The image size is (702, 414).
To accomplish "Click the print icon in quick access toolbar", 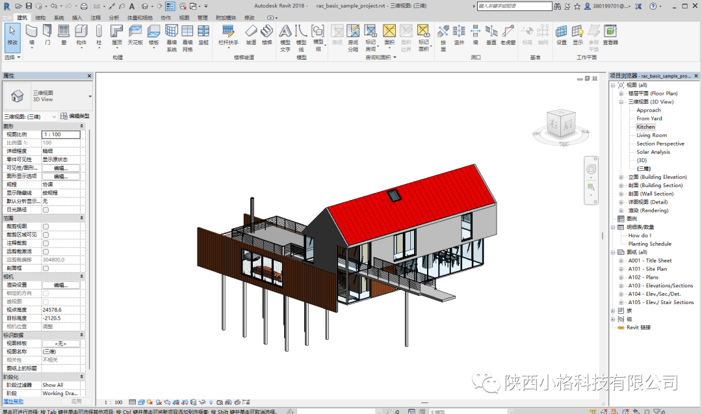I will tap(84, 6).
